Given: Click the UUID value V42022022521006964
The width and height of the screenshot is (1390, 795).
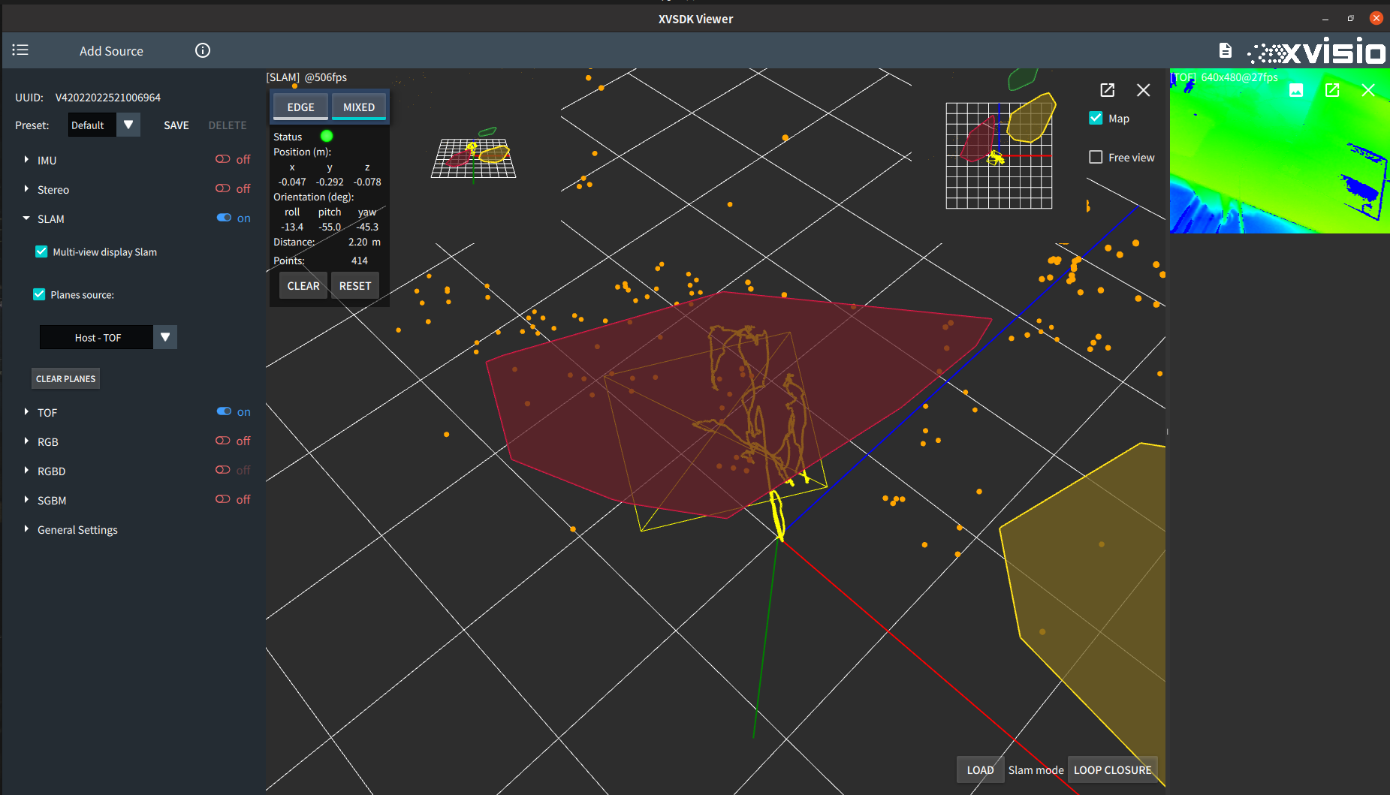Looking at the screenshot, I should (108, 98).
